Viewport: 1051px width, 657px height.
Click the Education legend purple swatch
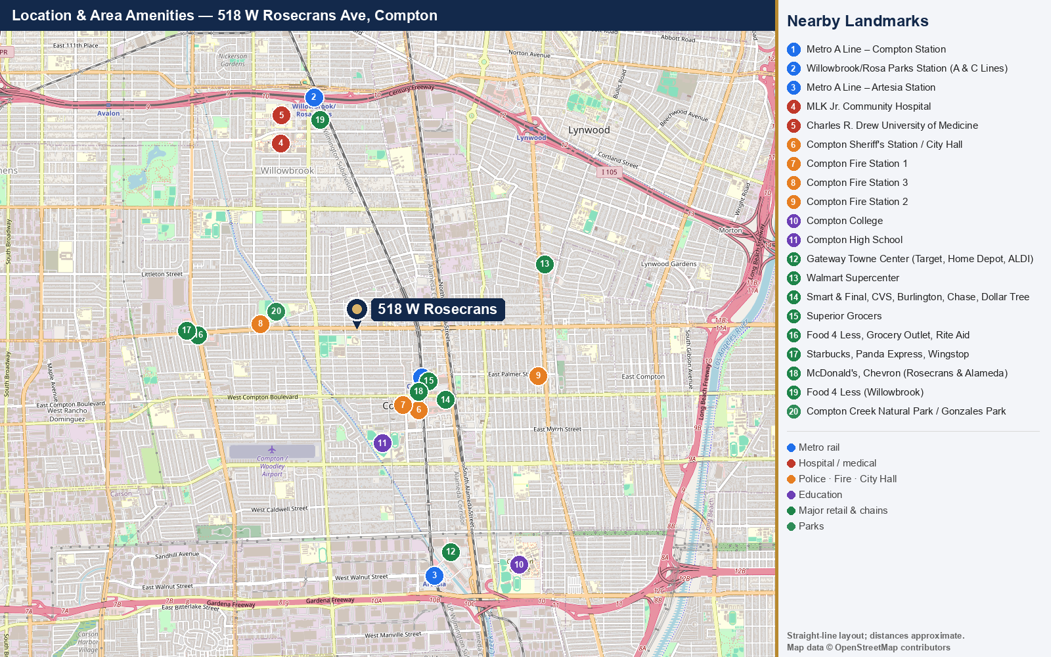791,495
